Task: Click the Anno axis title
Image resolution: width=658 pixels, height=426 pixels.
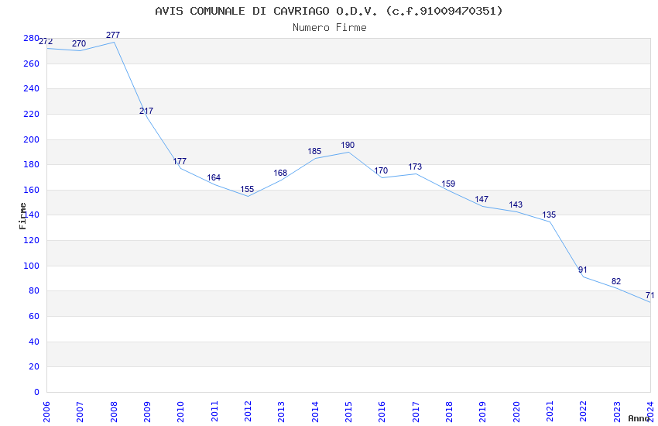Action: 639,418
